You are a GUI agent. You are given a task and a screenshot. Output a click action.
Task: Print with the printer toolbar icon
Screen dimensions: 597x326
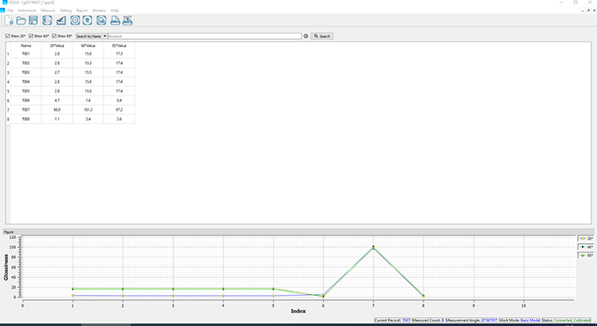point(115,20)
